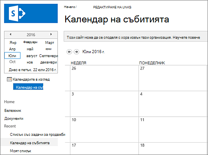Image resolution: width=208 pixels, height=155 pixels.
Task: Click the Научете повече link
Action: (186, 38)
